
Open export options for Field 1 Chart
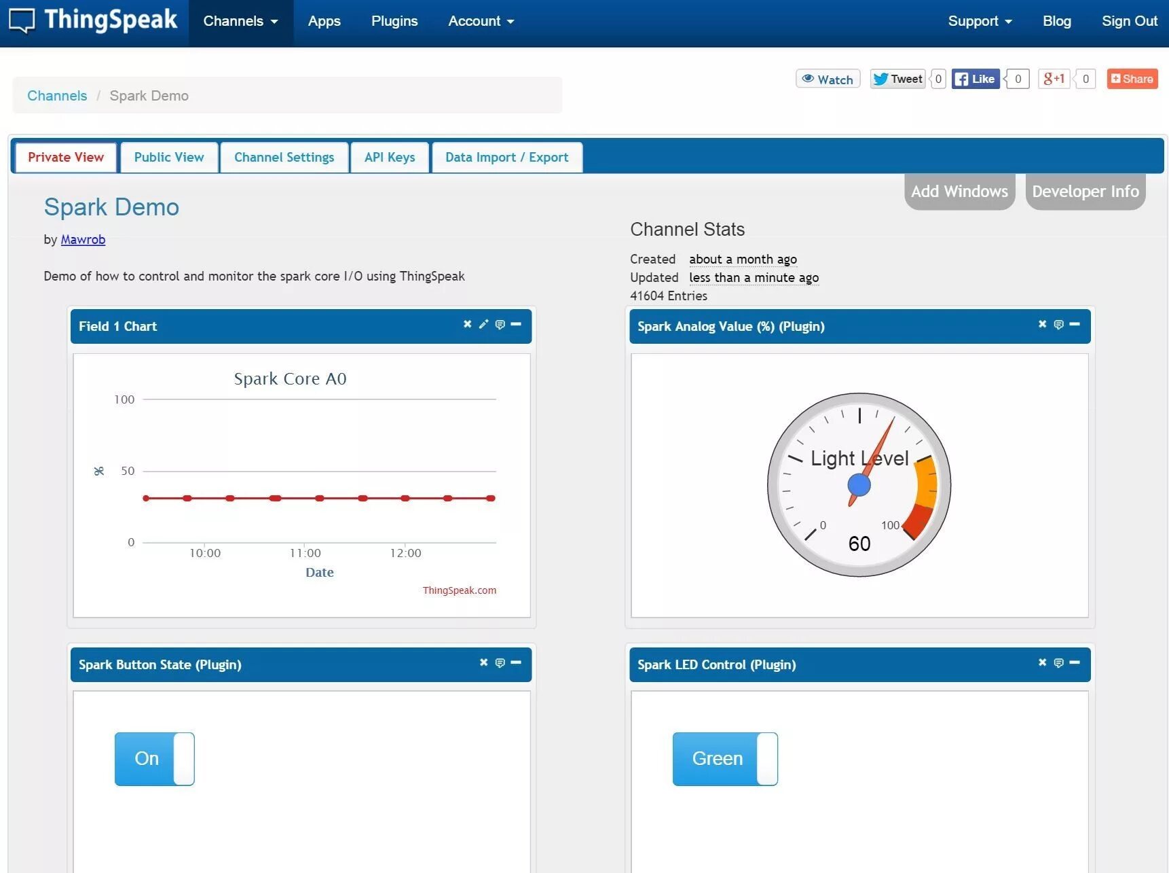pos(500,325)
